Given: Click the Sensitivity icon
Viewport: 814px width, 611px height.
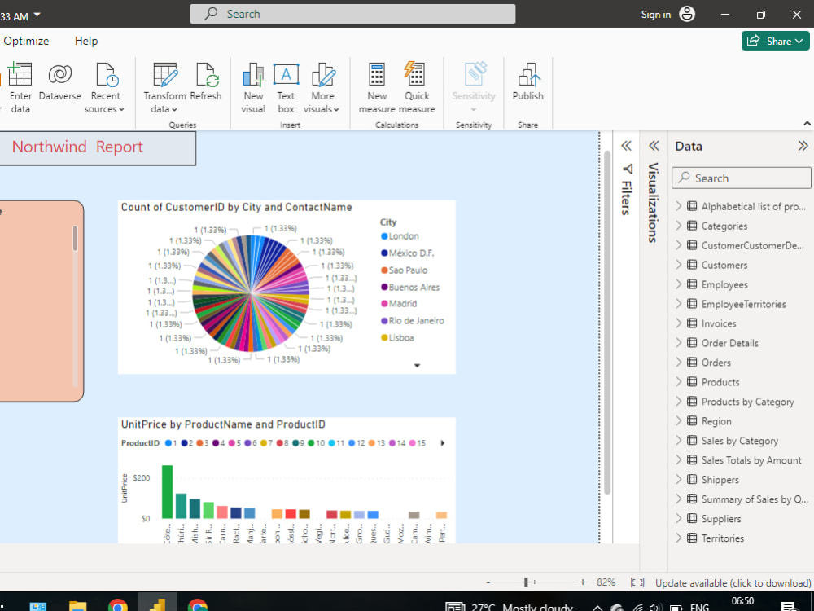Looking at the screenshot, I should point(474,74).
